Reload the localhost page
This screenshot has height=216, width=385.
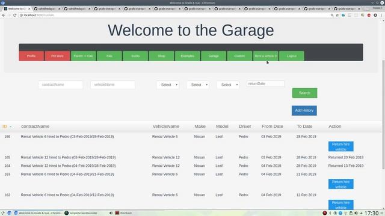click(14, 15)
